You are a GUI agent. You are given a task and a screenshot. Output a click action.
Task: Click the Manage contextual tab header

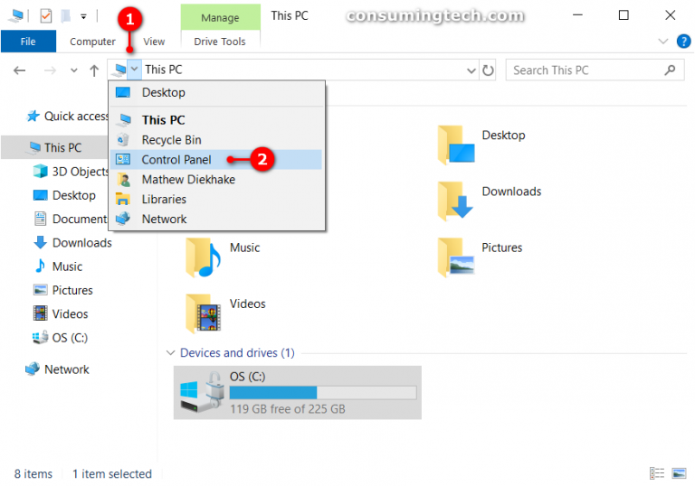pyautogui.click(x=220, y=18)
